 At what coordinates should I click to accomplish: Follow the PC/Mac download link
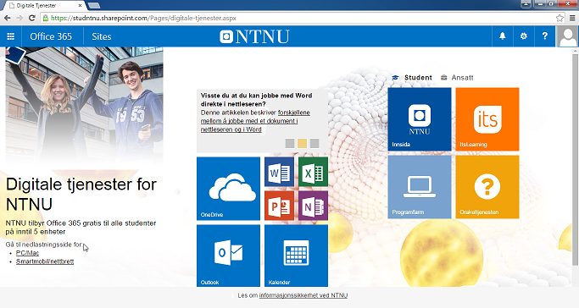[27, 253]
